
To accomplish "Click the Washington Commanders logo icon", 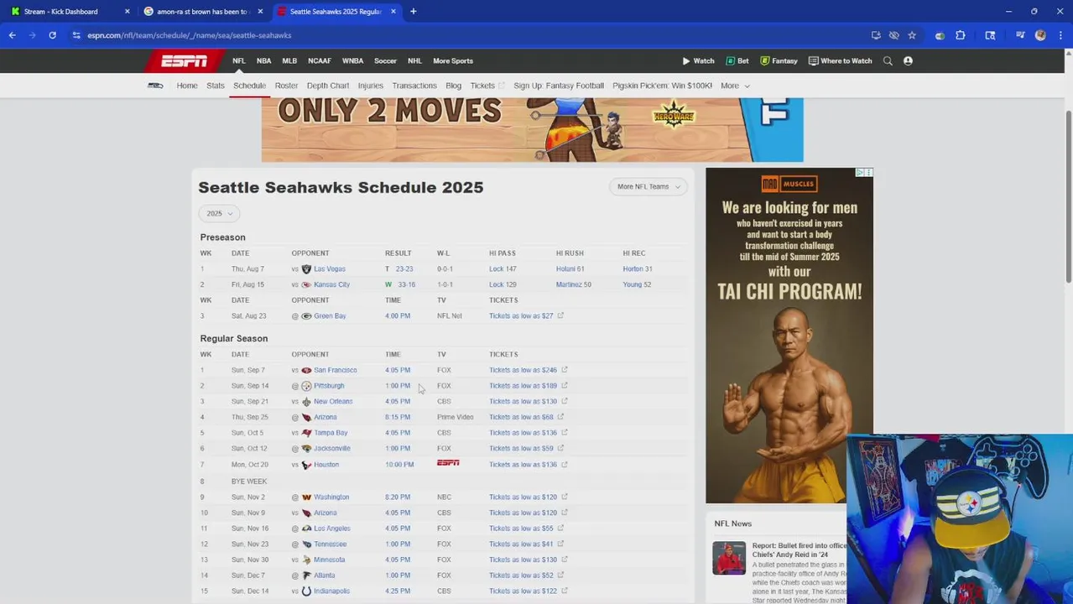I will (x=306, y=497).
